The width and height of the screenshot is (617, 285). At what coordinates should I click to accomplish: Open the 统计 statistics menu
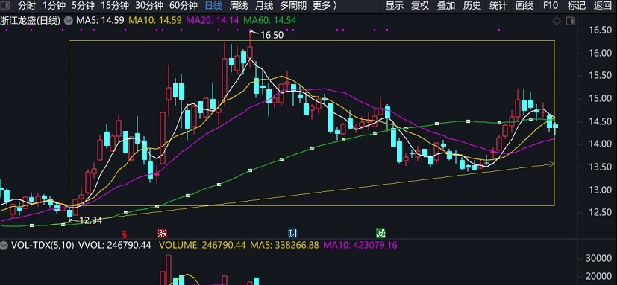[498, 6]
